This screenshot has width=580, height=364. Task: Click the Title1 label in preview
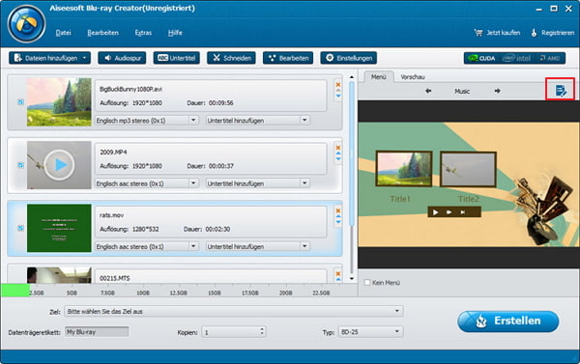coord(400,199)
